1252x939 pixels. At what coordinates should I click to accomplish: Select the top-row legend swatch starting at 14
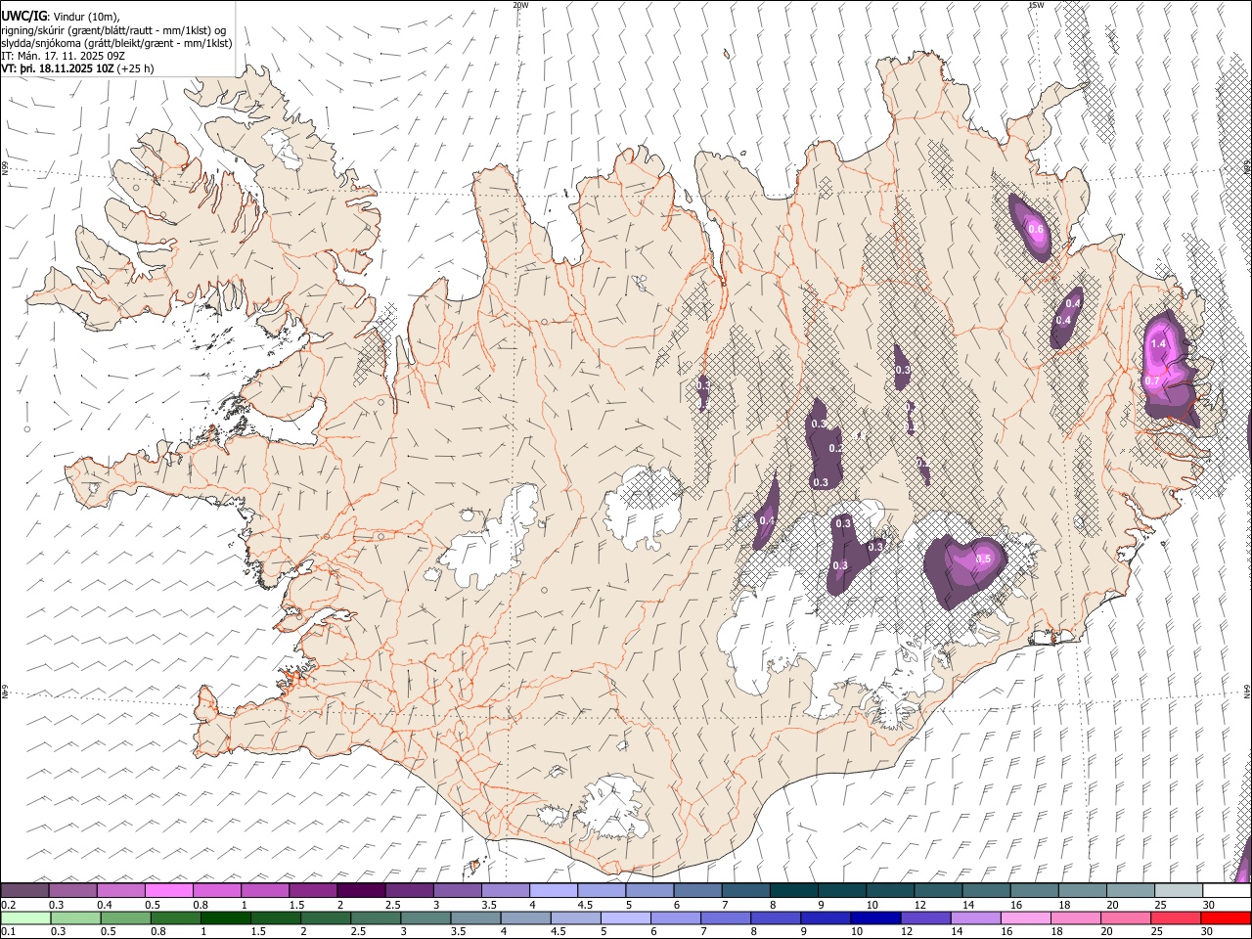click(985, 891)
